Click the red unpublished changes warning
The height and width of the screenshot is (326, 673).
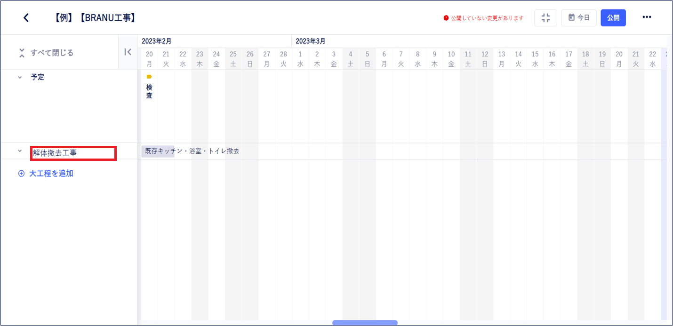[483, 18]
